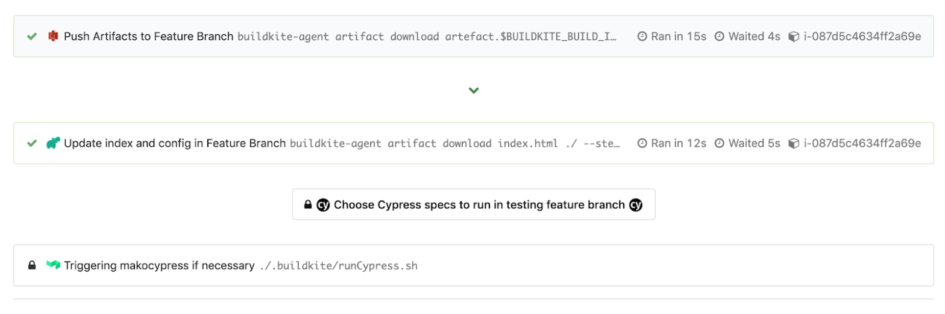Click teal emoji icon beside Update index step
The image size is (945, 314).
point(53,144)
